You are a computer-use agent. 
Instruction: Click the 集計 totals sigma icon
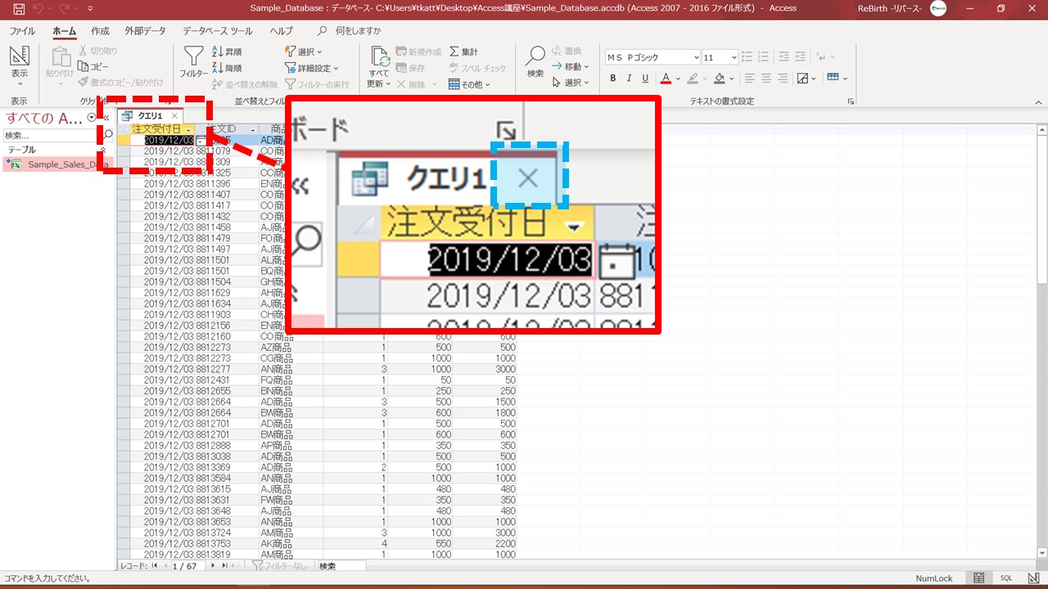click(455, 52)
